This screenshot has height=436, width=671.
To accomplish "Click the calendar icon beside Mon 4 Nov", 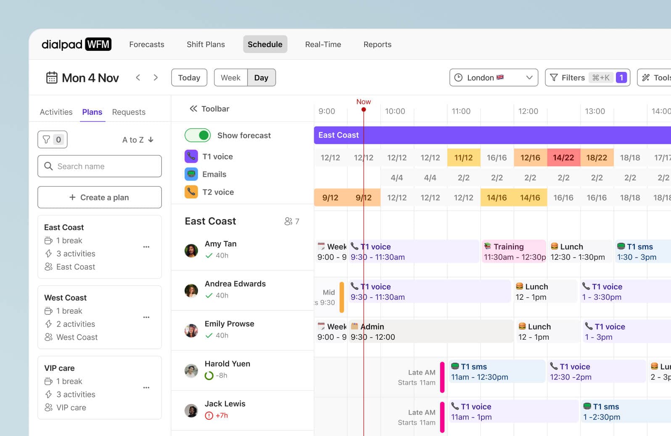I will point(52,78).
